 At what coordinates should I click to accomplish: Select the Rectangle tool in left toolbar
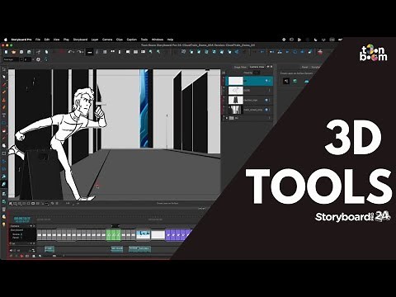pyautogui.click(x=4, y=123)
